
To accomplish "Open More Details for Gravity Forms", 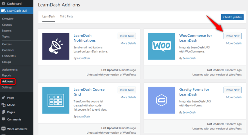I will click(234, 97).
